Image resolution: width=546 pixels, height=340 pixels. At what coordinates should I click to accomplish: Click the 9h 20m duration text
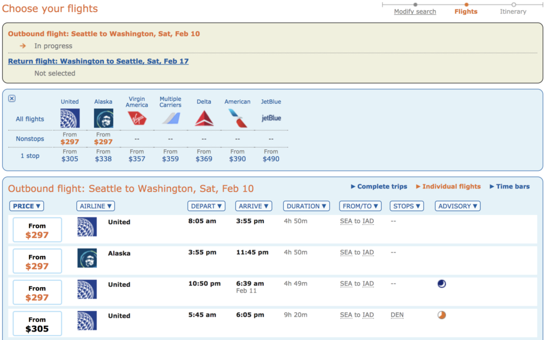[296, 315]
